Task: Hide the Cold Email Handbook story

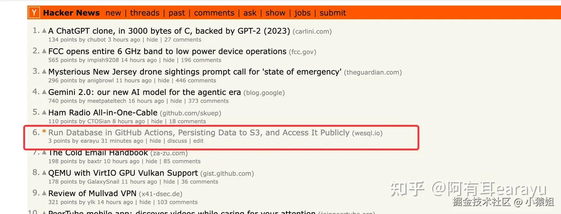Action: pyautogui.click(x=152, y=161)
